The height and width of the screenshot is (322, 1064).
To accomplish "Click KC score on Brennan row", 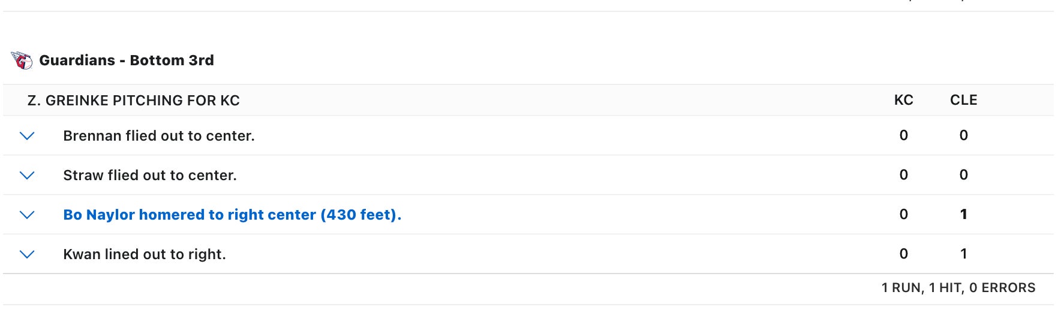I will tap(903, 135).
